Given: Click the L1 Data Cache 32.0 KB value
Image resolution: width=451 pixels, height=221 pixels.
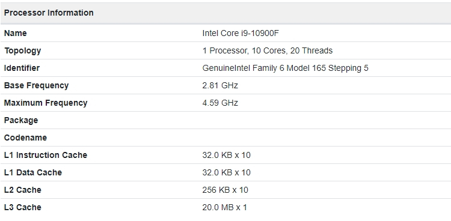Looking at the screenshot, I should pos(226,172).
